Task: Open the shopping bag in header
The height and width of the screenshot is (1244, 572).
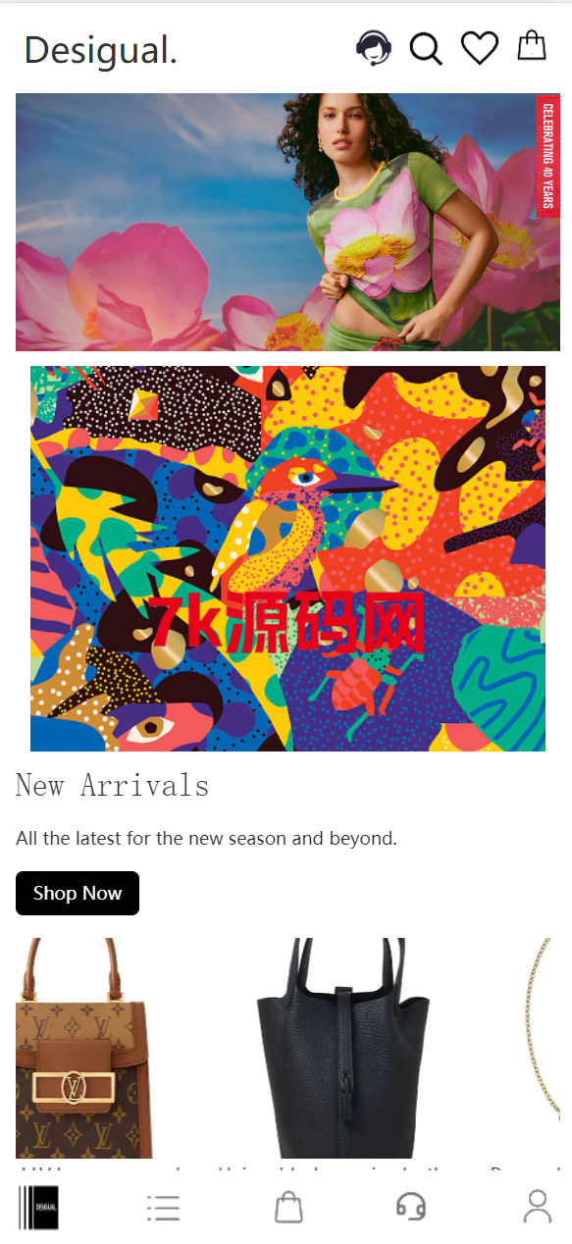Action: coord(532,46)
